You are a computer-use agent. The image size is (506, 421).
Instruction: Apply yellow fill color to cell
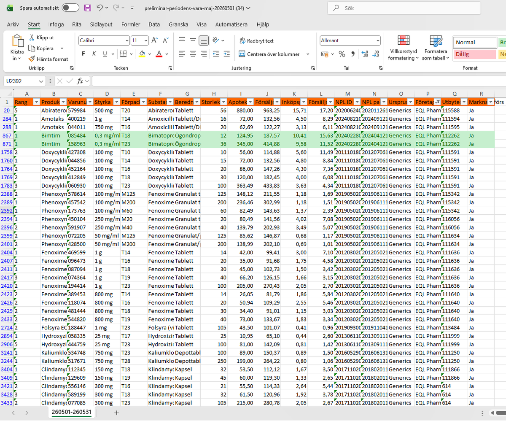click(x=142, y=54)
